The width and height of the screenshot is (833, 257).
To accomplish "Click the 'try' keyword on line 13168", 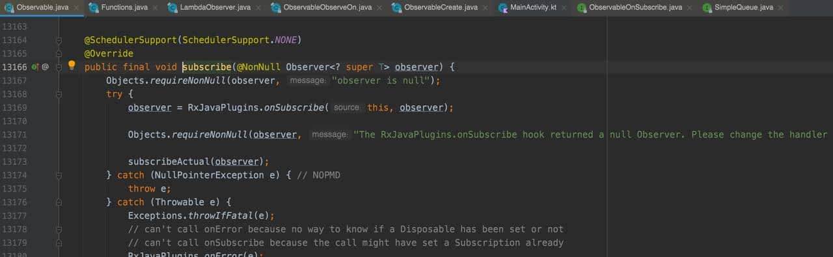I will tap(114, 94).
